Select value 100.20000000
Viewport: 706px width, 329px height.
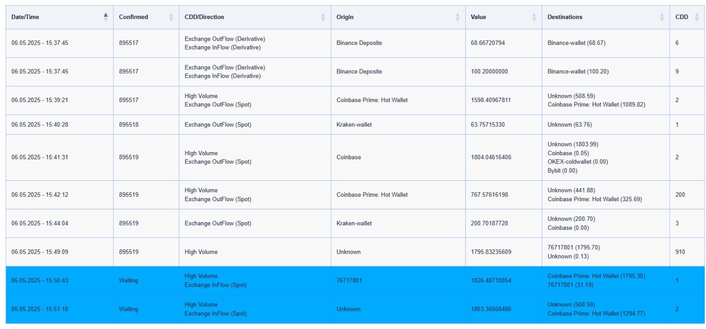[490, 72]
